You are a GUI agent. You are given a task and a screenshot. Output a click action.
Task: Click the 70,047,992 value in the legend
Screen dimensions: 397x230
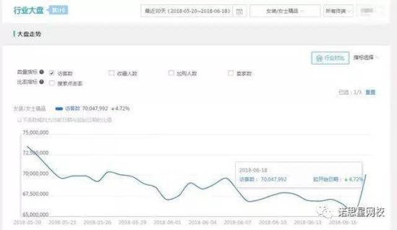(x=95, y=108)
